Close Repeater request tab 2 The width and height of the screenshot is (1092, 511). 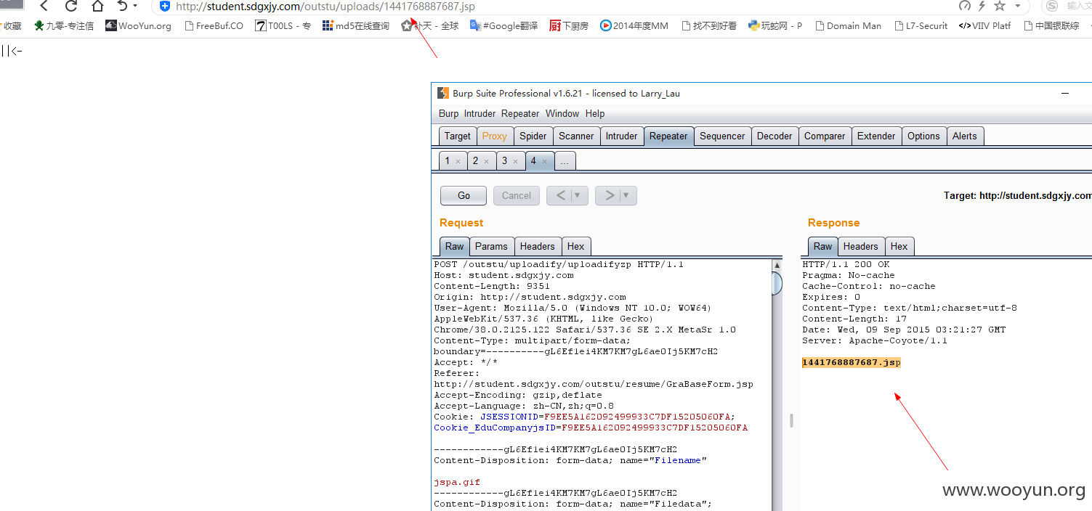pyautogui.click(x=487, y=162)
